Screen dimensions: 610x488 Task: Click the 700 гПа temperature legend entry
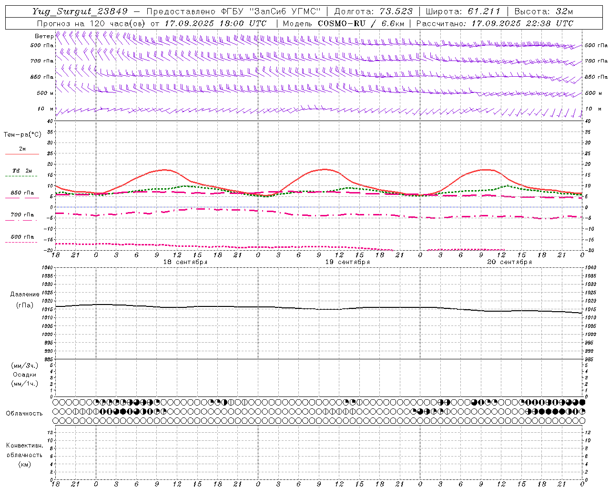[x=22, y=215]
